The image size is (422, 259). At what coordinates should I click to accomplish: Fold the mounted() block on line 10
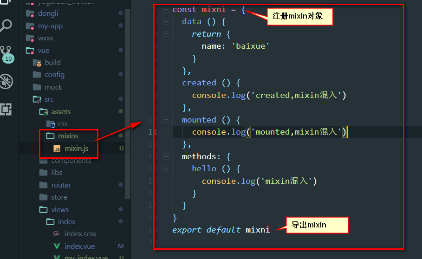point(166,120)
